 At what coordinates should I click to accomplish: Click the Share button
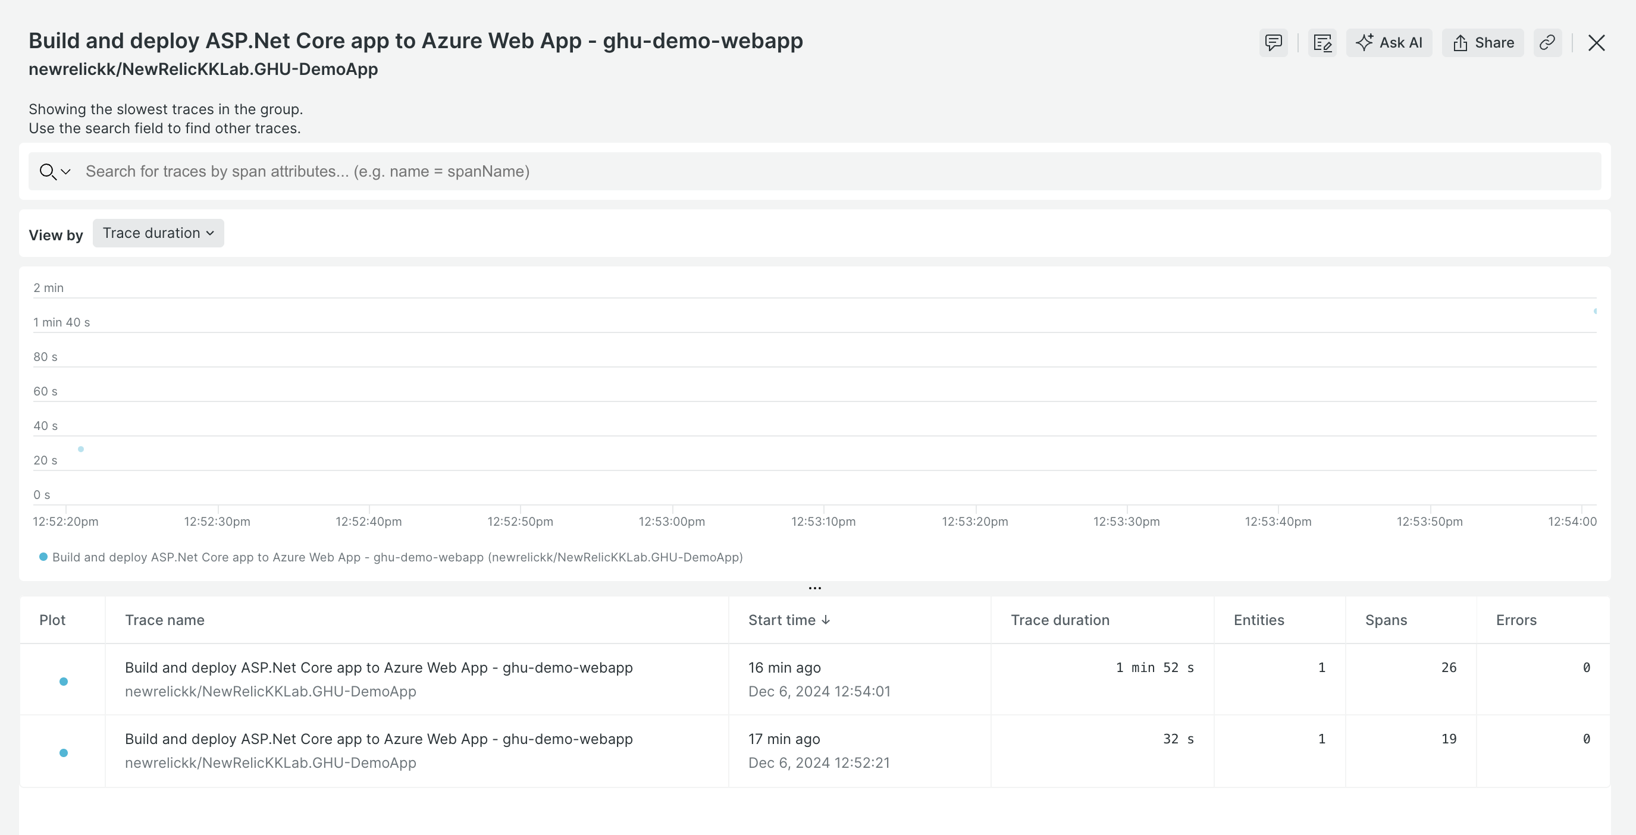tap(1483, 43)
